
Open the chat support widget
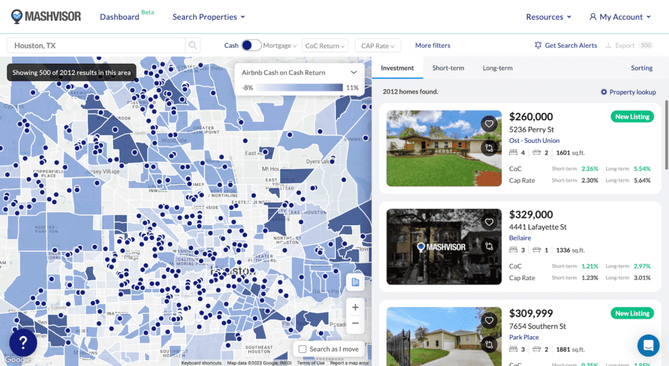[x=648, y=345]
